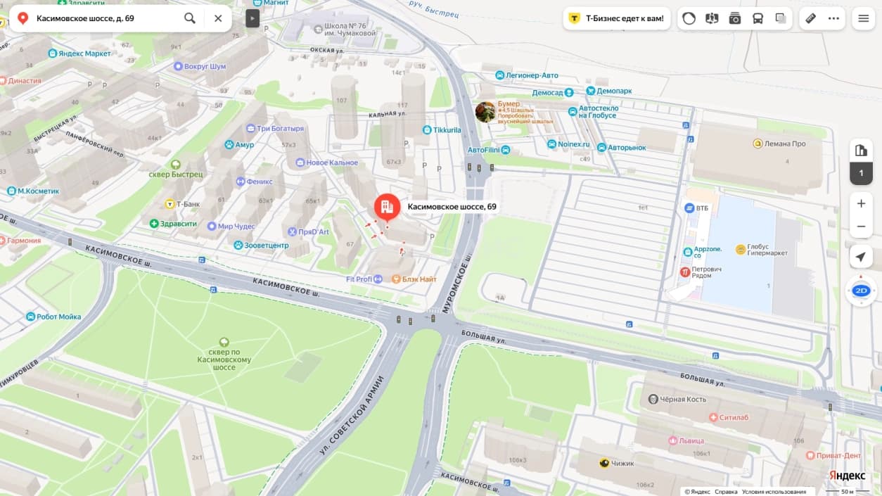This screenshot has width=882, height=496.
Task: Click the indoor floor plan icon
Action: click(x=861, y=150)
